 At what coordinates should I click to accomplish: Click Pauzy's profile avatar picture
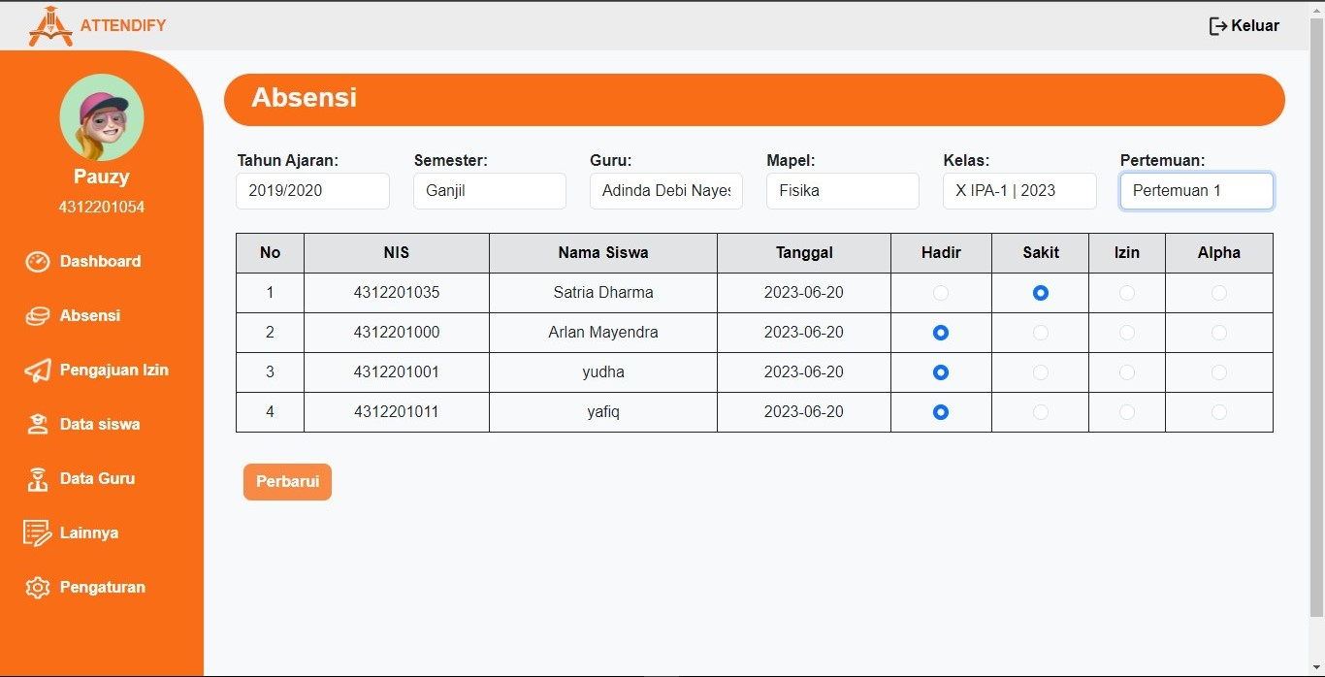(102, 117)
